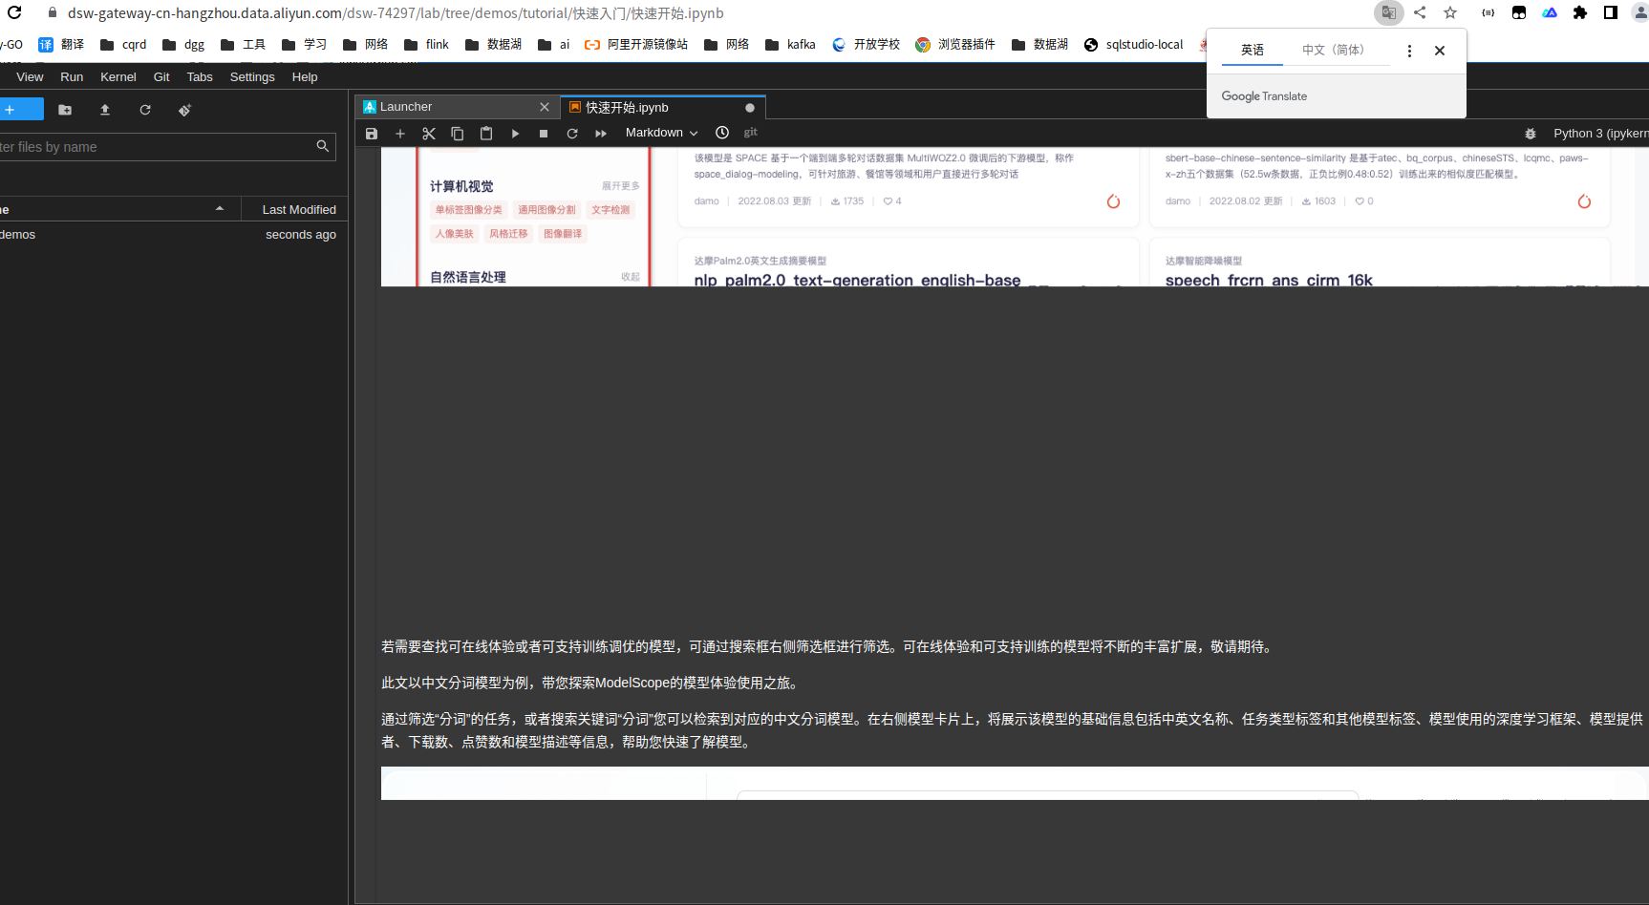This screenshot has width=1649, height=905.
Task: Click the blue New Launcher button
Action: click(x=21, y=109)
